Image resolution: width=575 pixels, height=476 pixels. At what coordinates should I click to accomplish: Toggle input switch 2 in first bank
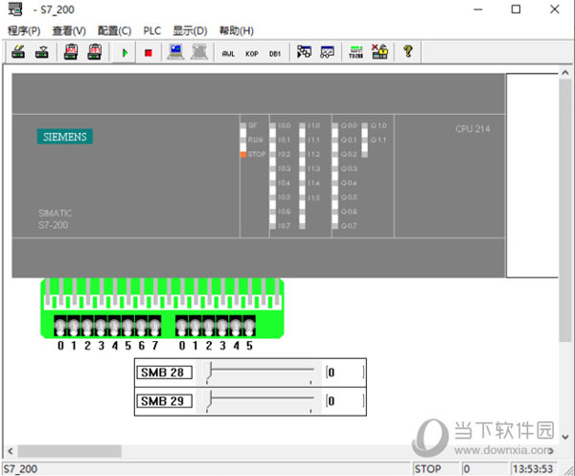click(x=87, y=326)
